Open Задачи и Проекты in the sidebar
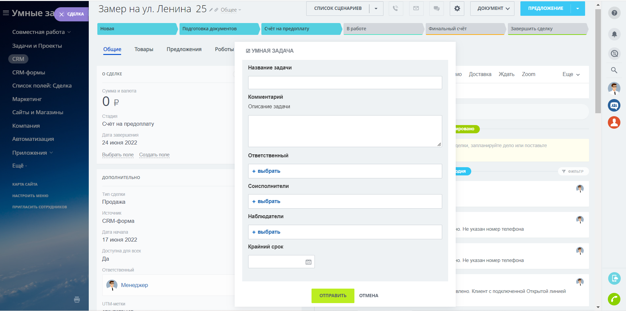The height and width of the screenshot is (311, 626). 37,46
